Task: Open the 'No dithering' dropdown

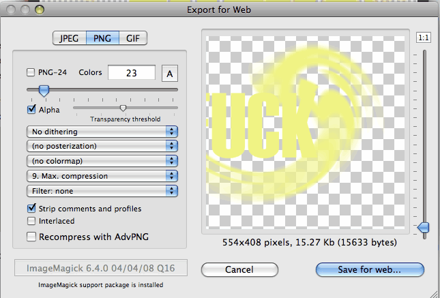Action: [x=102, y=132]
